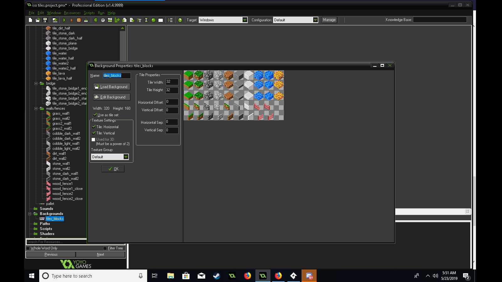
Task: Open Global Game Settings
Action: (x=170, y=20)
